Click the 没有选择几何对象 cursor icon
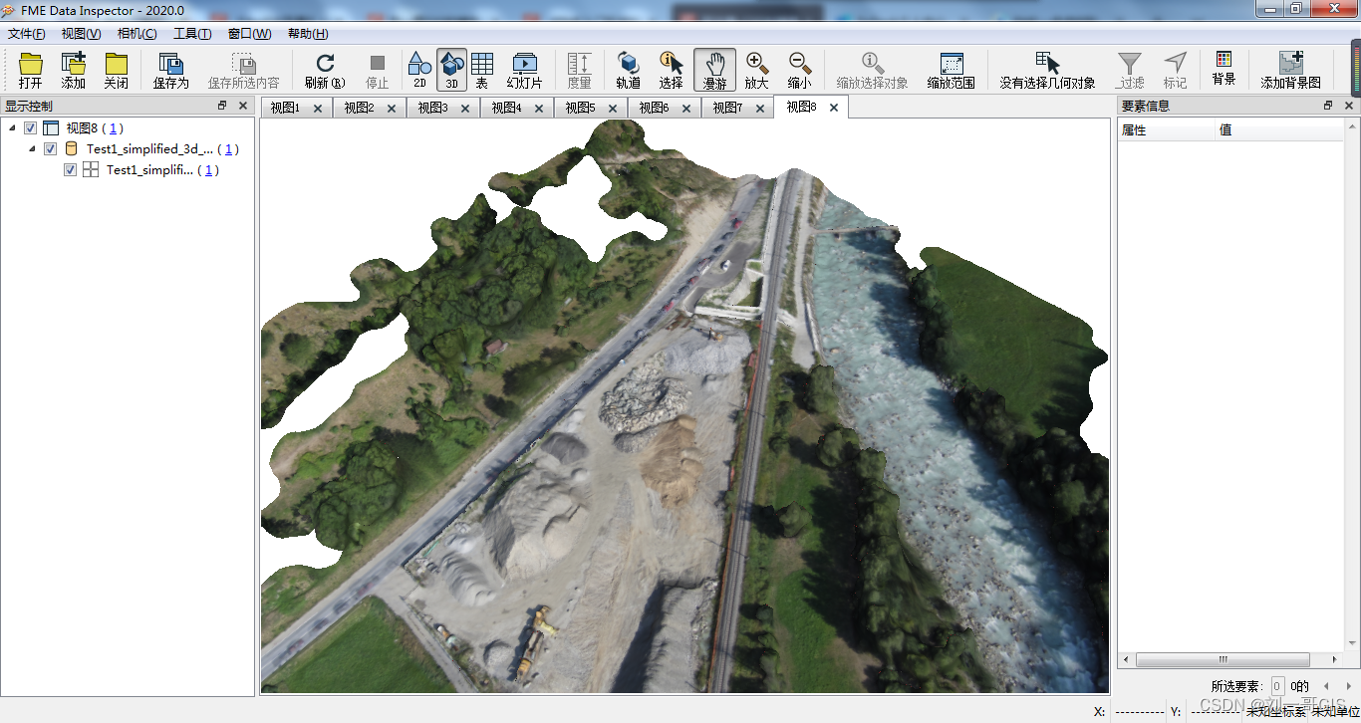The image size is (1361, 723). coord(1047,71)
